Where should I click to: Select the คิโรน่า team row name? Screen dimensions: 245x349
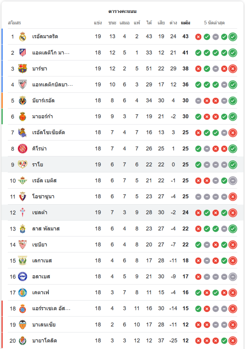tap(39, 149)
